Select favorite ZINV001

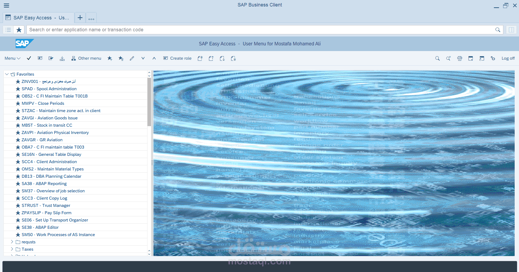pyautogui.click(x=75, y=82)
